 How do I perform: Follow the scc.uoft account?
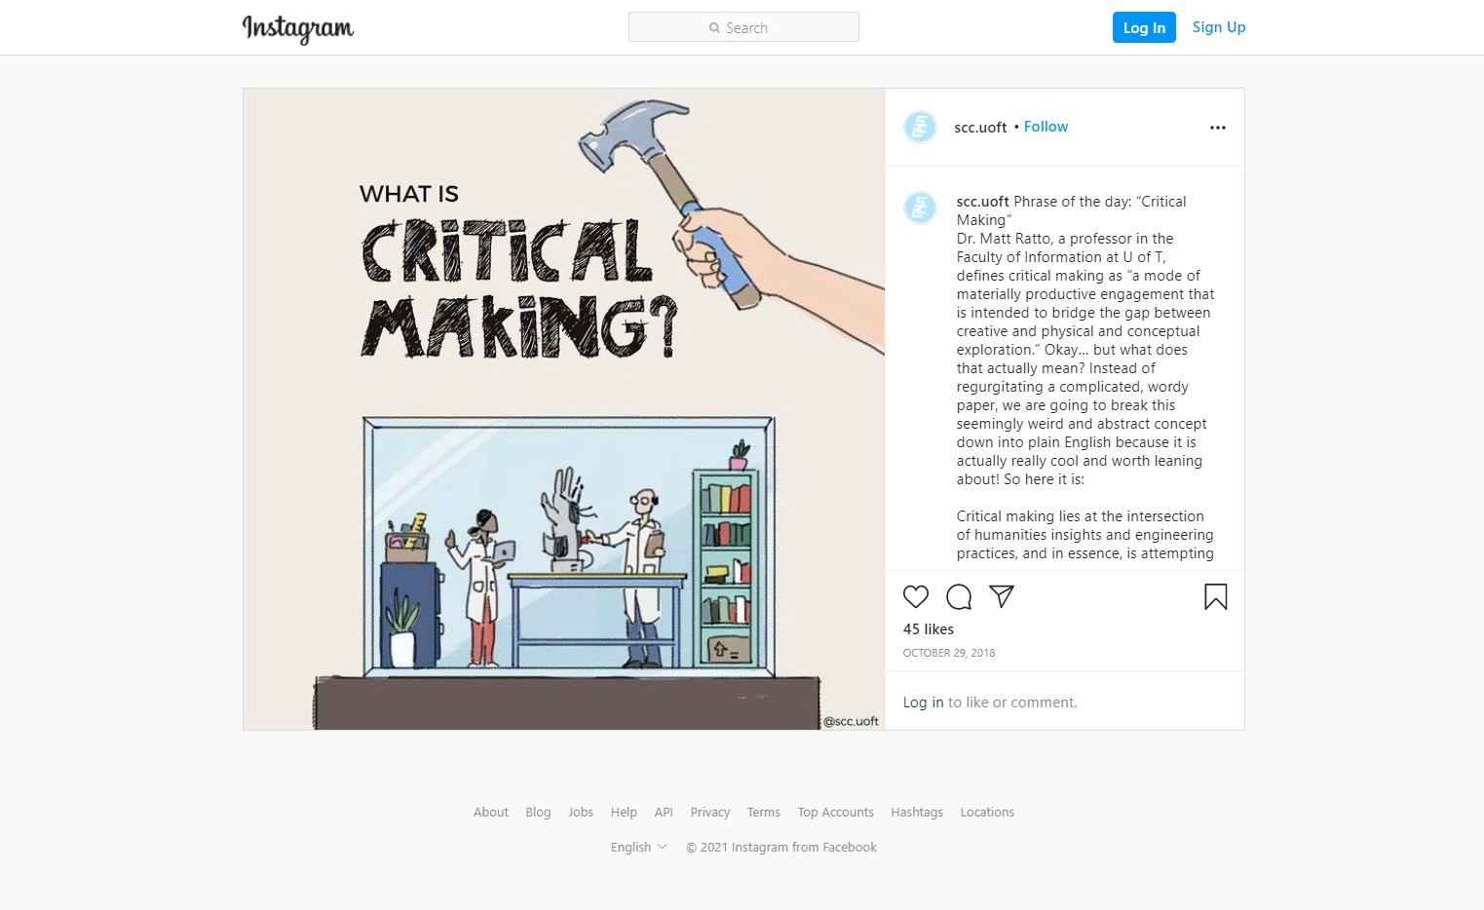[1046, 127]
